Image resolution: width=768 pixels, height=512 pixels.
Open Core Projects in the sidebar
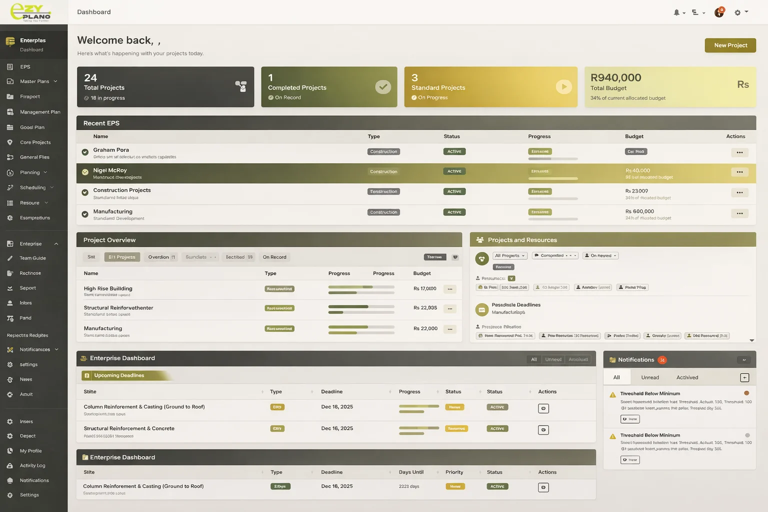pos(35,142)
